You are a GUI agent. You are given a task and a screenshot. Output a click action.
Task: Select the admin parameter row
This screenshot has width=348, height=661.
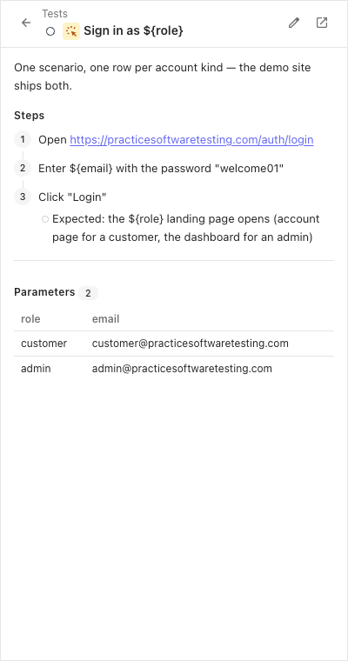tap(174, 369)
